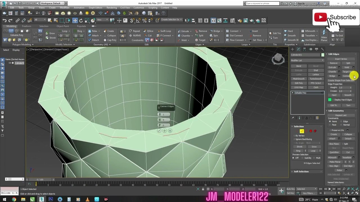This screenshot has width=360, height=202.
Task: Choose Multi preview selection radio
Action: [x=314, y=158]
